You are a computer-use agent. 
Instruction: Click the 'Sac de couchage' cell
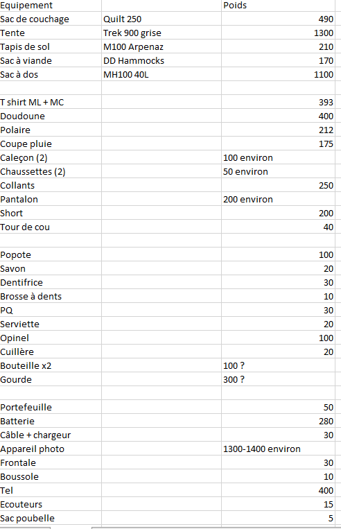(x=51, y=19)
